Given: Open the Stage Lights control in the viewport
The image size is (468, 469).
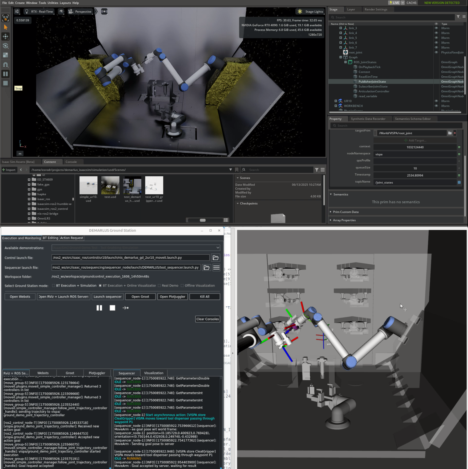Looking at the screenshot, I should [x=310, y=11].
